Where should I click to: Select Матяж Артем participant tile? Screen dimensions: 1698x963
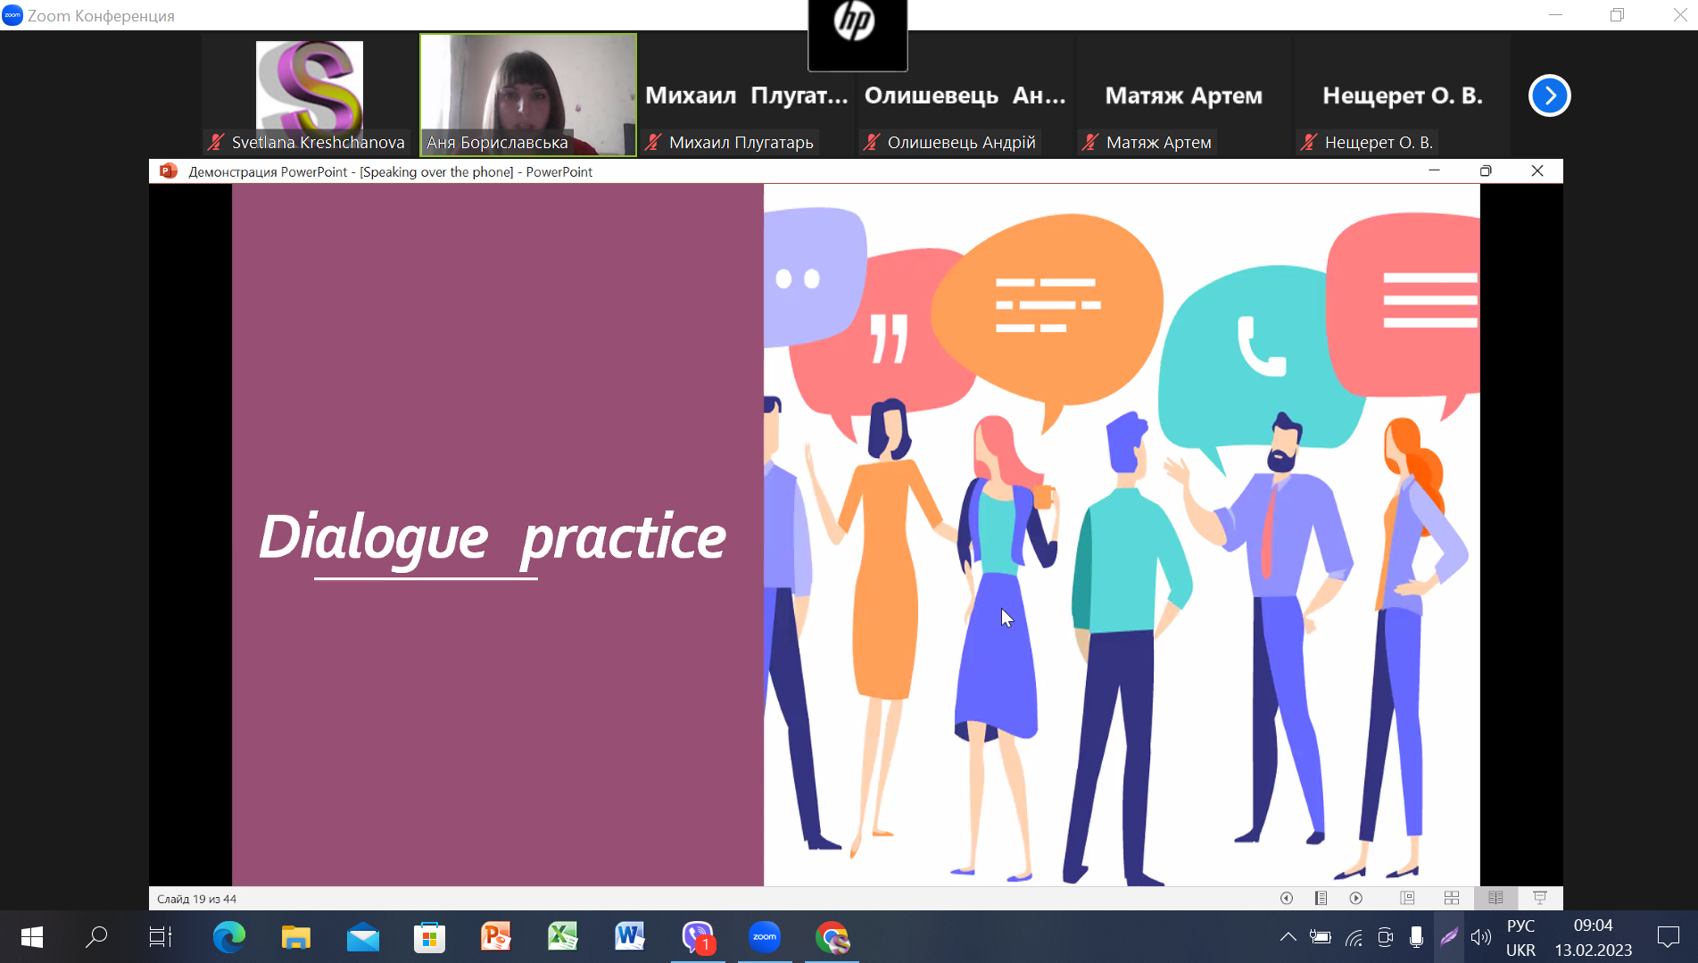pos(1183,95)
